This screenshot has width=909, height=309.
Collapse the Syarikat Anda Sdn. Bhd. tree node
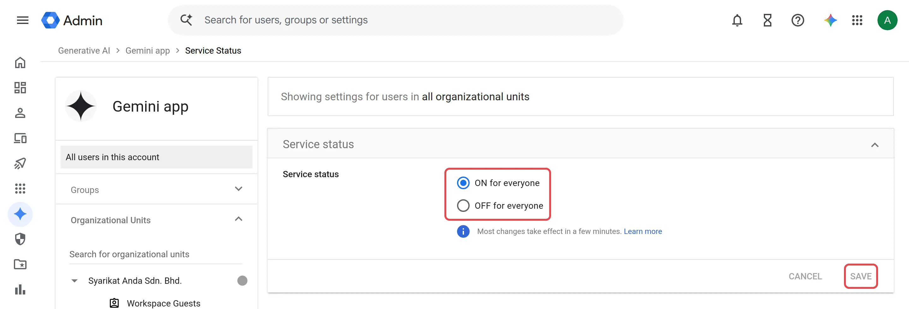click(x=74, y=281)
